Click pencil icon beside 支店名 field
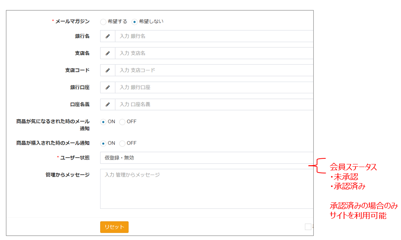Viewport: 401px width, 240px height. 108,53
